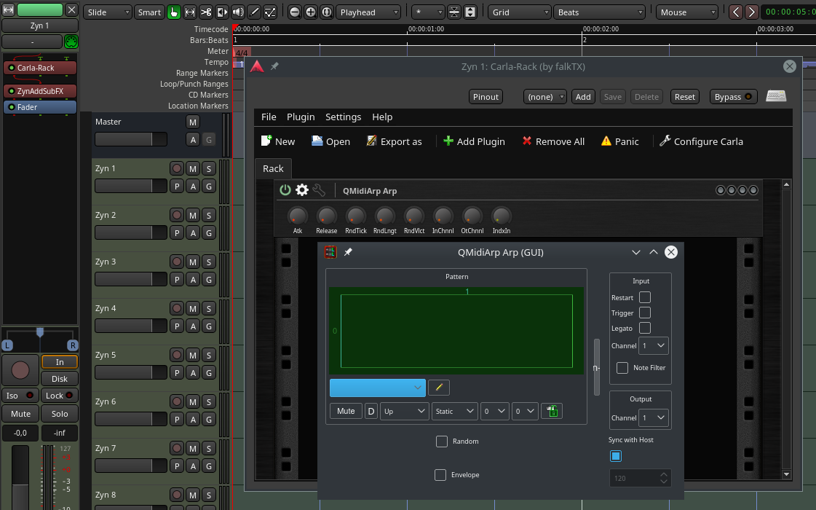Toggle QMidiArp plugin power button

[x=285, y=190]
